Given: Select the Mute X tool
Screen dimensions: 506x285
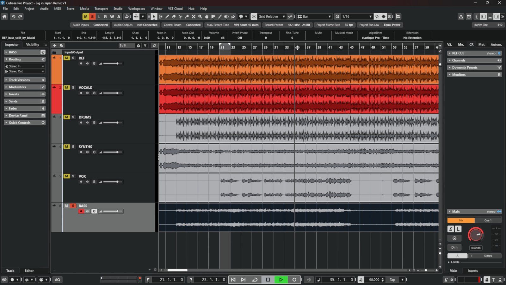Looking at the screenshot, I should 194,16.
